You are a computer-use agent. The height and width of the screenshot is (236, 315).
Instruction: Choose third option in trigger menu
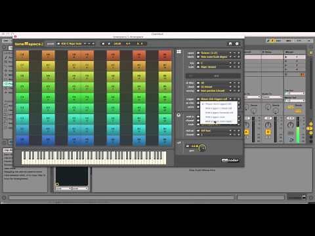pos(219,113)
